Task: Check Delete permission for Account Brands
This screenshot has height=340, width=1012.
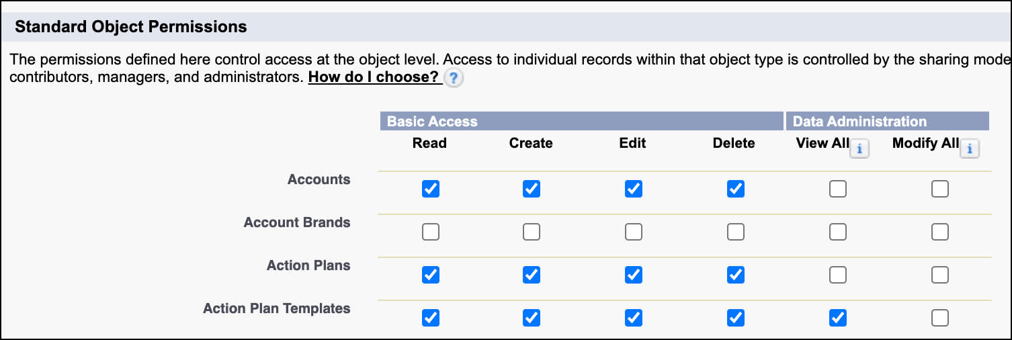Action: tap(736, 232)
